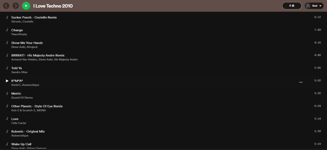Screen dimensions: 327x150
Task: Click the upgrade button in the top bar
Action: coord(292,6)
